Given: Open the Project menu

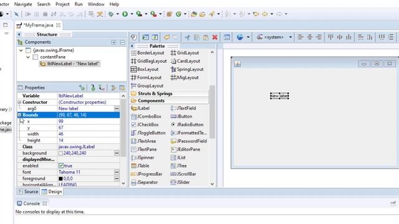Looking at the screenshot, I should click(62, 4).
